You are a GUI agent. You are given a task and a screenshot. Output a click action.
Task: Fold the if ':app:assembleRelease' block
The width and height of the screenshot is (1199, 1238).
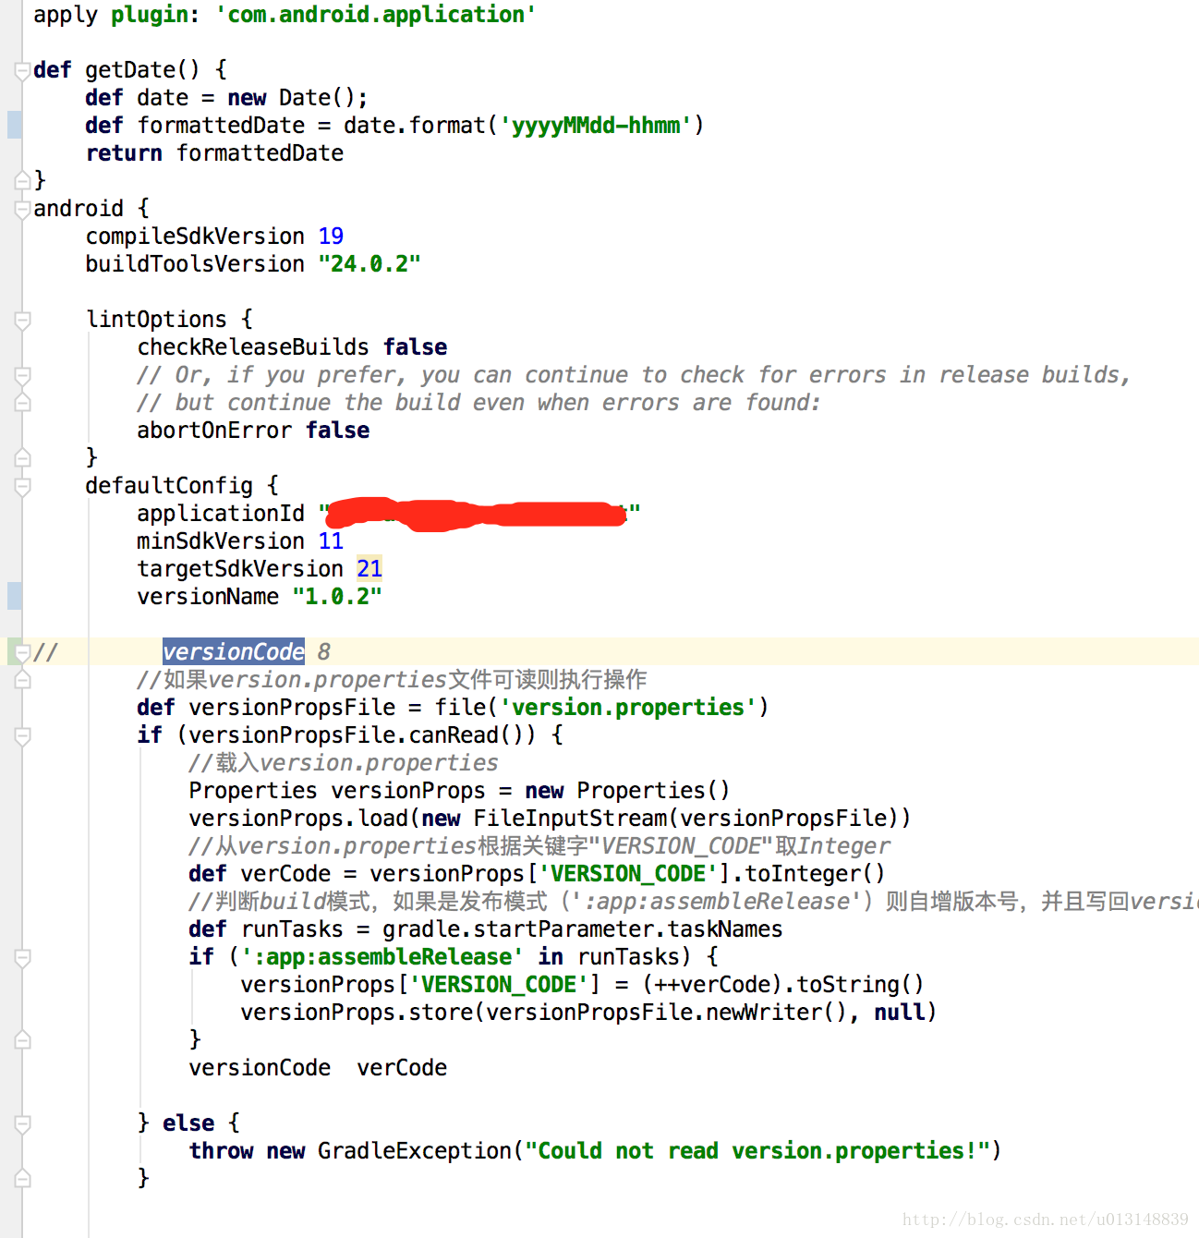(x=22, y=958)
